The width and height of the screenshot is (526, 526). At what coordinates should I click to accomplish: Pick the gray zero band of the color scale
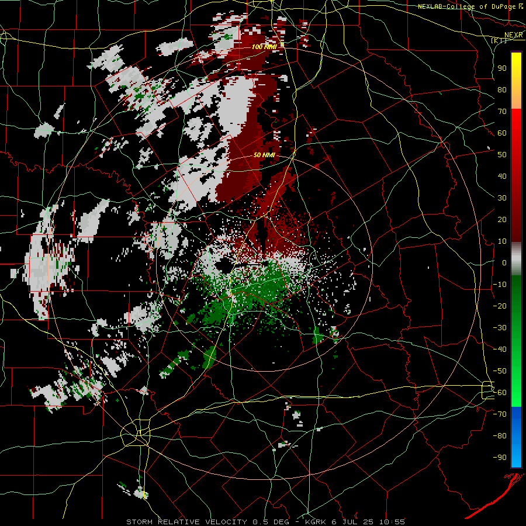coord(516,258)
